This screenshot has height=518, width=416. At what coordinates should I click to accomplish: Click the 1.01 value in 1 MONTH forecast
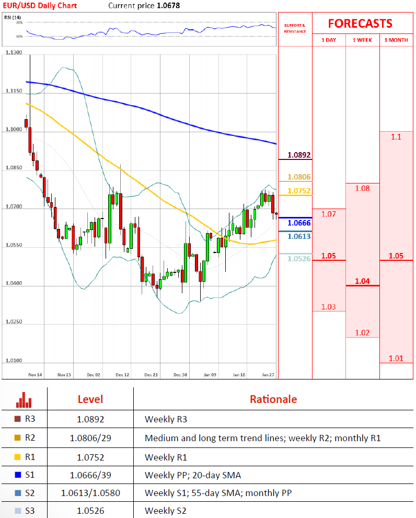click(x=396, y=359)
